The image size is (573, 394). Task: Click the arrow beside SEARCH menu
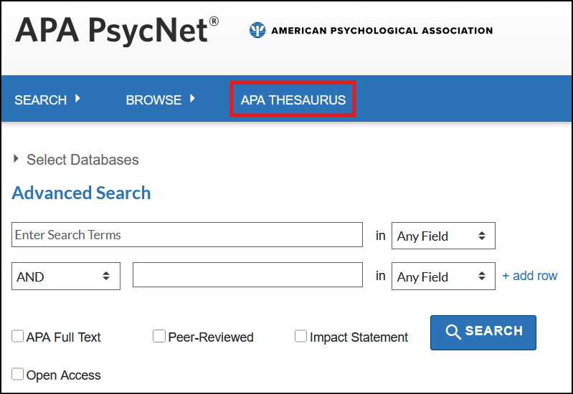pyautogui.click(x=77, y=99)
